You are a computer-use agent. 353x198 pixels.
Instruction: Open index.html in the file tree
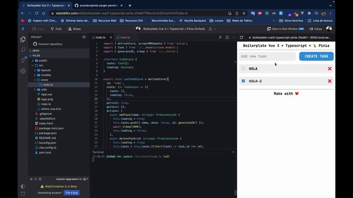(46, 123)
